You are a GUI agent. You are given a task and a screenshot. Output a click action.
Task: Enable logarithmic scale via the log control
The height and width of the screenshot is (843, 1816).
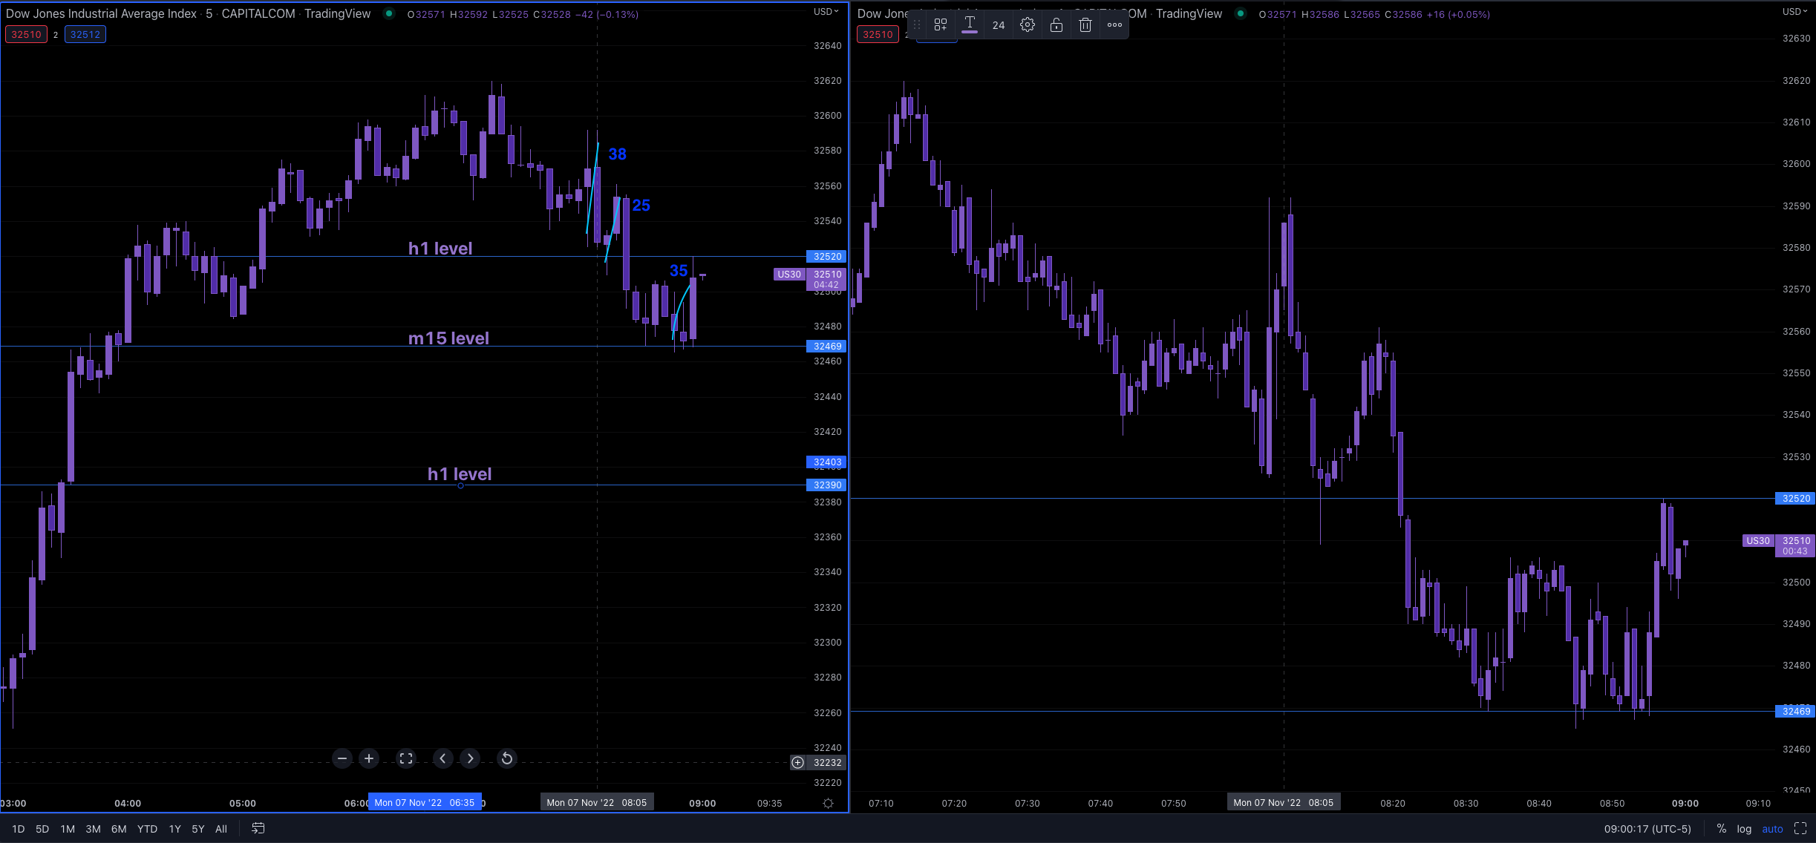pyautogui.click(x=1744, y=829)
